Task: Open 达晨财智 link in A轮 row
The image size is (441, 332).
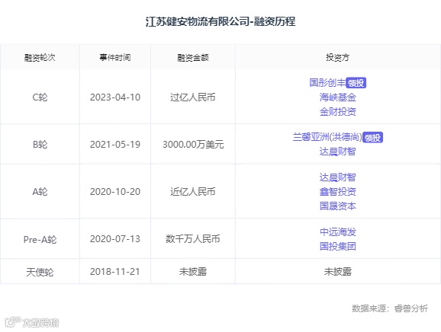Action: coord(337,177)
